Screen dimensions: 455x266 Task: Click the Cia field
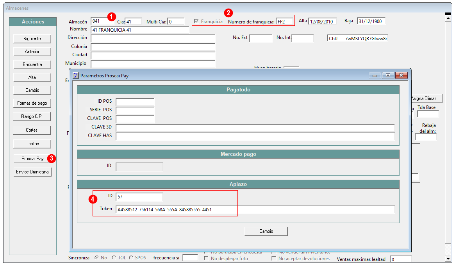click(134, 21)
